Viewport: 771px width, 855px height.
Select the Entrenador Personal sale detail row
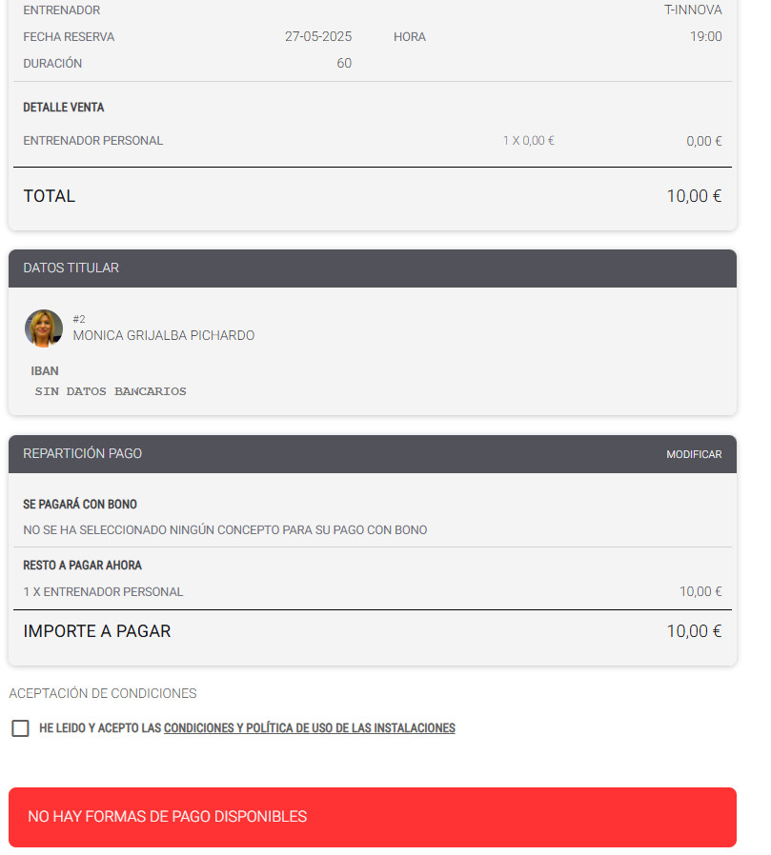click(372, 141)
